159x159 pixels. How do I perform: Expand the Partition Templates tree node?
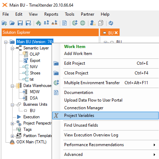(x=12, y=136)
